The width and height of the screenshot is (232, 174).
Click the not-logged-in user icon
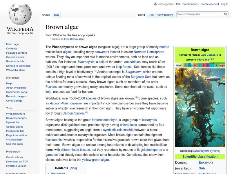tap(155, 4)
